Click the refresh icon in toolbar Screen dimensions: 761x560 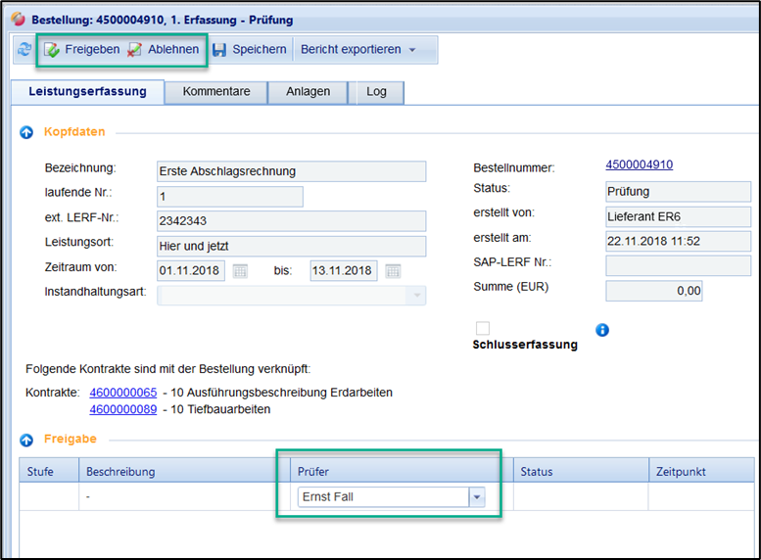pyautogui.click(x=24, y=49)
